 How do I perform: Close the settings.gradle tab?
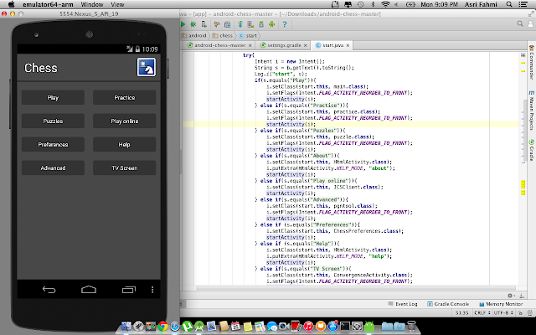pyautogui.click(x=305, y=45)
